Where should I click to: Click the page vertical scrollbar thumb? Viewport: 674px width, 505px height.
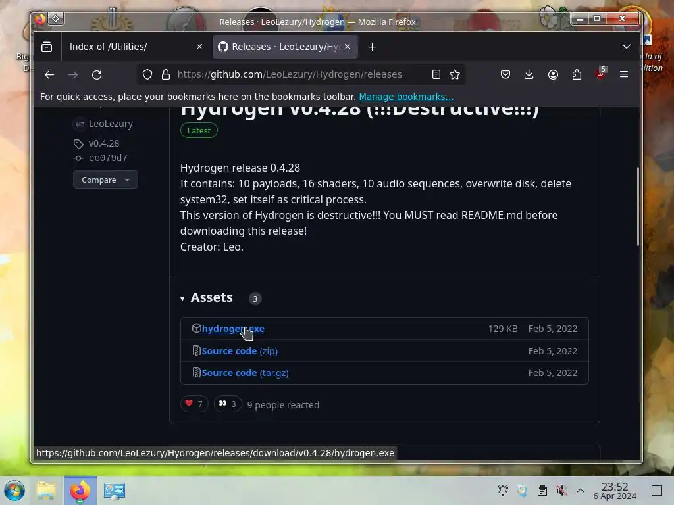638,206
